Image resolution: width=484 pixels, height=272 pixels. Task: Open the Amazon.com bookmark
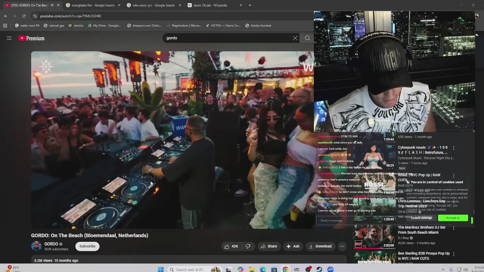click(144, 25)
